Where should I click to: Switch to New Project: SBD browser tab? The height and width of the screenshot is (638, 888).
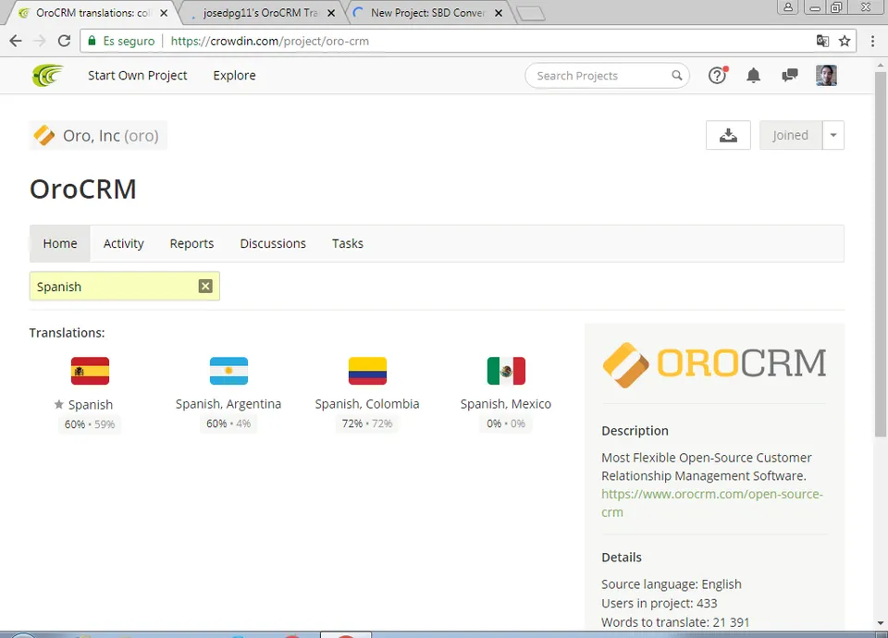click(x=427, y=13)
